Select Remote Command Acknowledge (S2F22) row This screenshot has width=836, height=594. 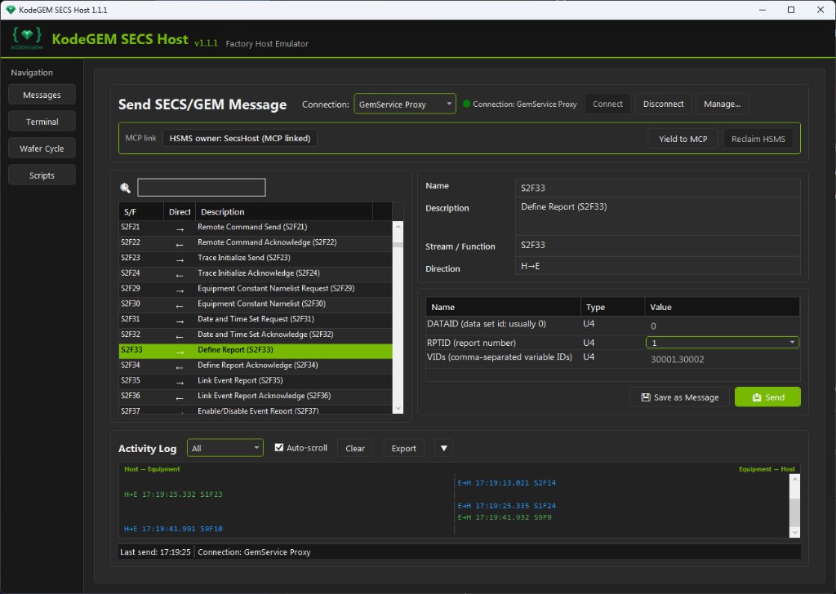tap(256, 242)
